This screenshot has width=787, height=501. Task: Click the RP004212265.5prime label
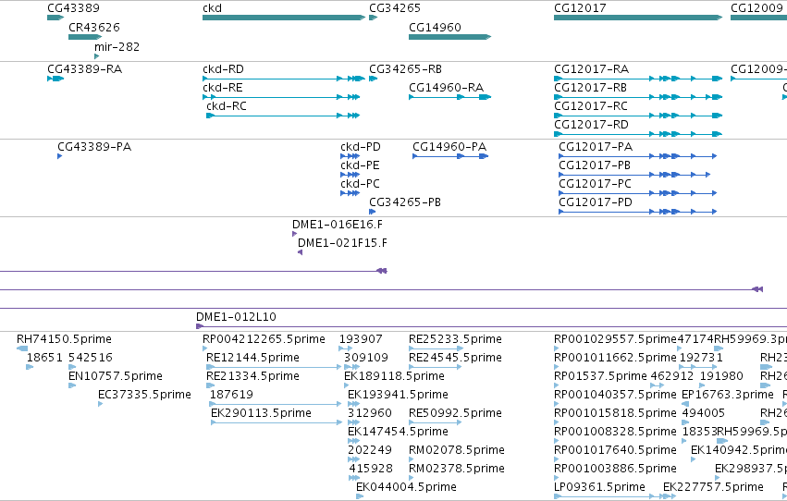[x=264, y=339]
